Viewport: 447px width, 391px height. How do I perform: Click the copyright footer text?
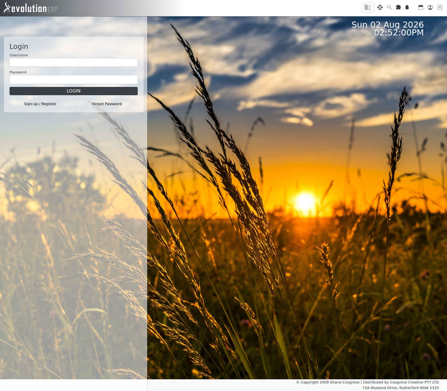click(x=367, y=382)
